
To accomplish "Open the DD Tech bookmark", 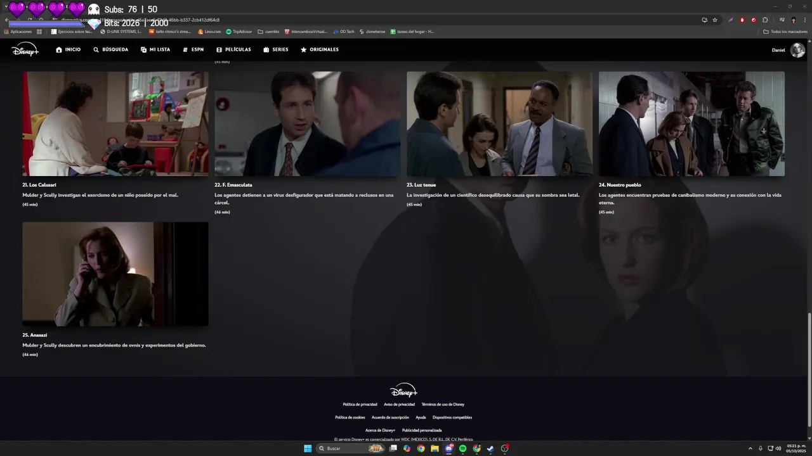I will pos(344,31).
